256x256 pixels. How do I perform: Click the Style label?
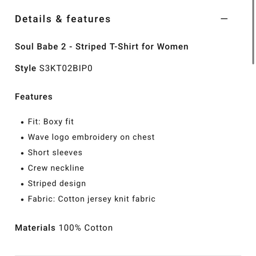(25, 68)
